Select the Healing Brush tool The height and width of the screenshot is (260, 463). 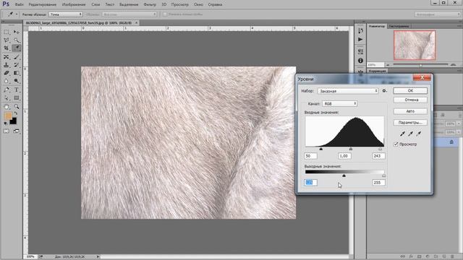pos(7,56)
